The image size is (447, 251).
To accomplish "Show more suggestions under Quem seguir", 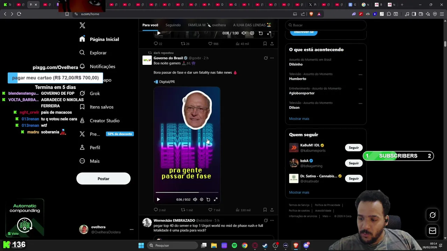I will [299, 192].
